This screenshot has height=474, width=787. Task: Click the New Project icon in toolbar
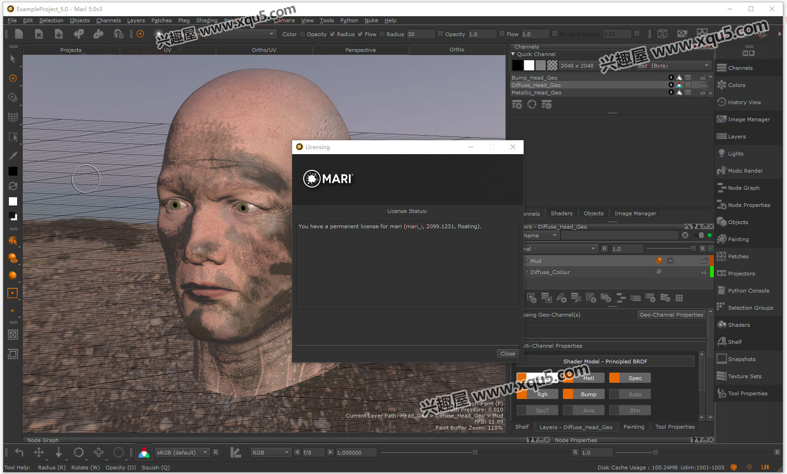click(19, 34)
